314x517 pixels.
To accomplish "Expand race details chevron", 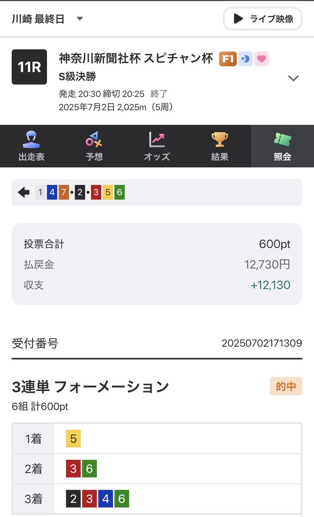I will [x=293, y=78].
